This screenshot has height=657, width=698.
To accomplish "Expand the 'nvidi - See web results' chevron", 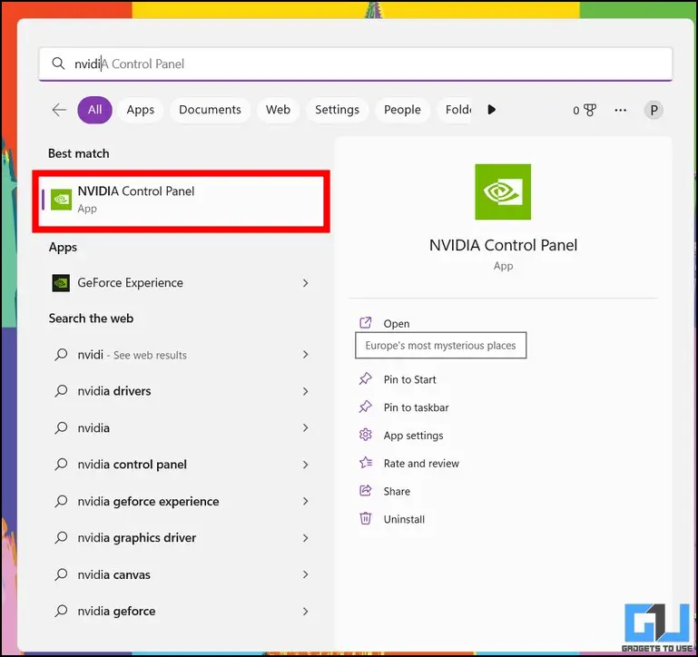I will (305, 354).
